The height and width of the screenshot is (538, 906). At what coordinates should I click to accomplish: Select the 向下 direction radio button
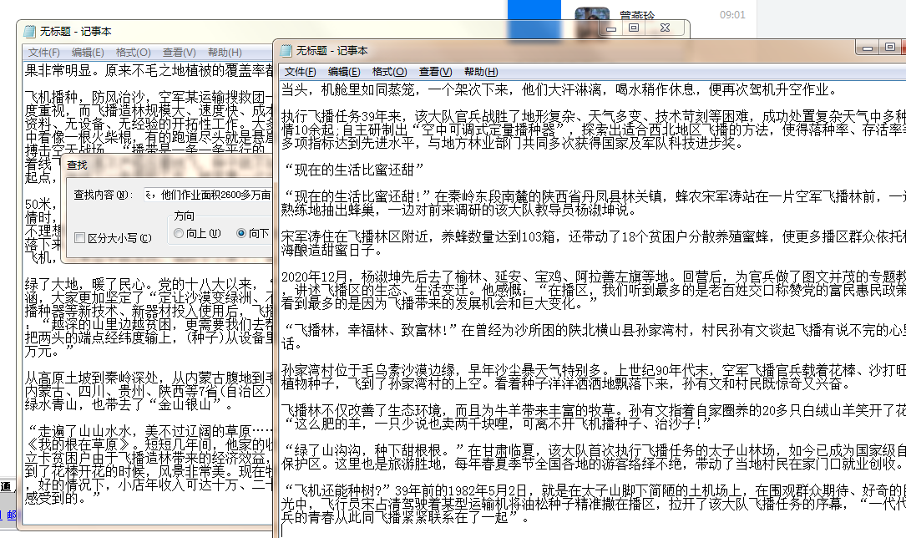[242, 234]
